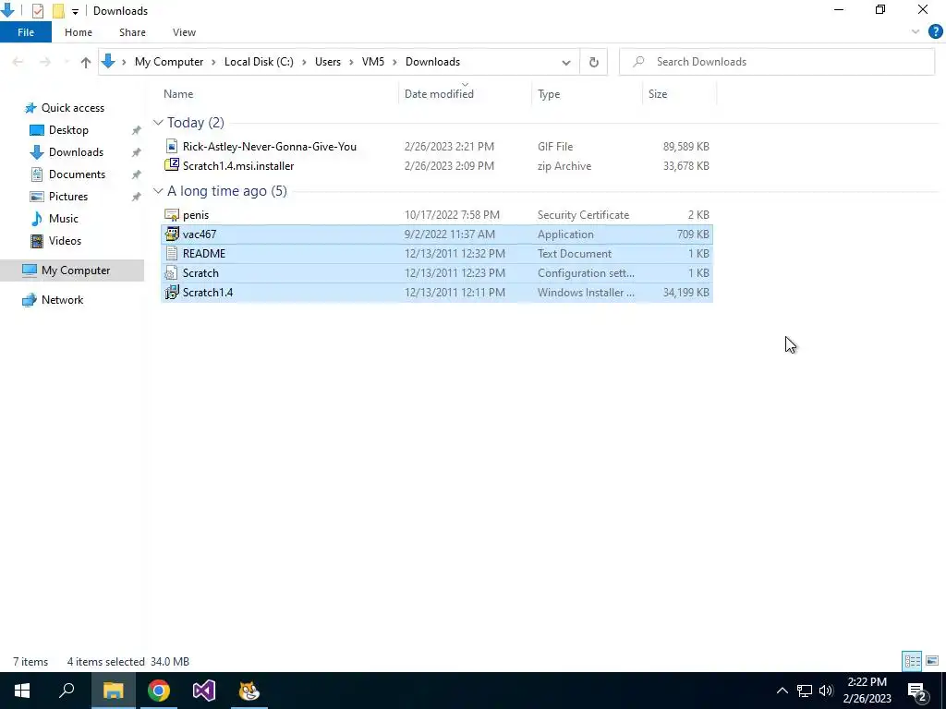
Task: Click My Computer in the address bar
Action: pyautogui.click(x=169, y=62)
